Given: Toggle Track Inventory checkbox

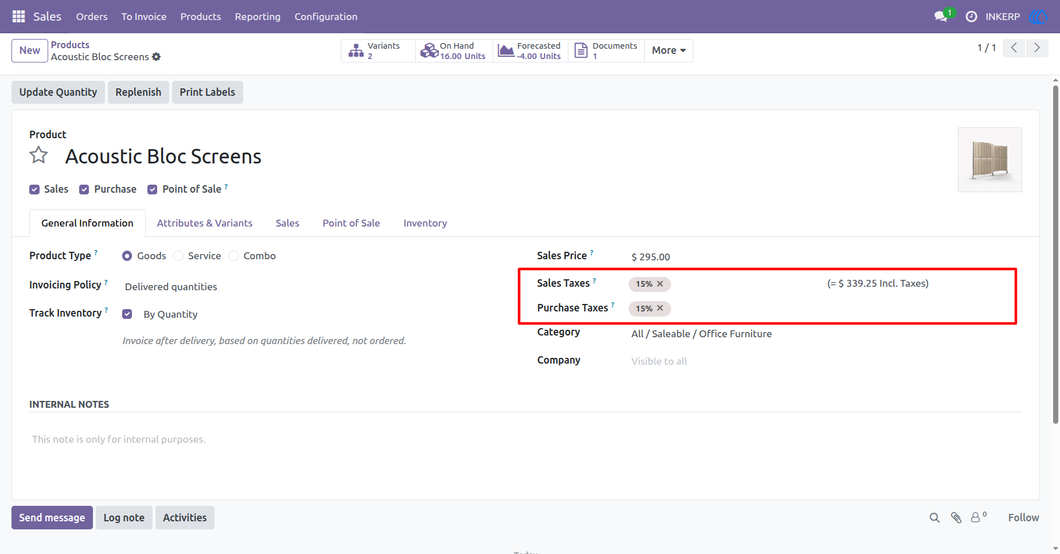Looking at the screenshot, I should point(127,314).
